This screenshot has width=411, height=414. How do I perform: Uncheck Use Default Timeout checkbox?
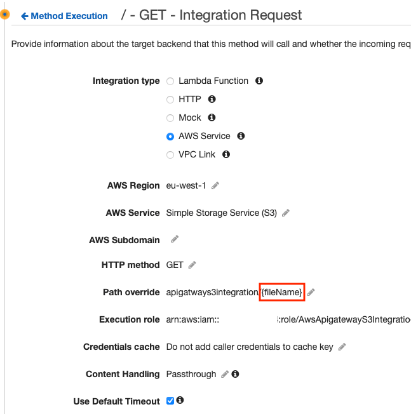coord(170,401)
